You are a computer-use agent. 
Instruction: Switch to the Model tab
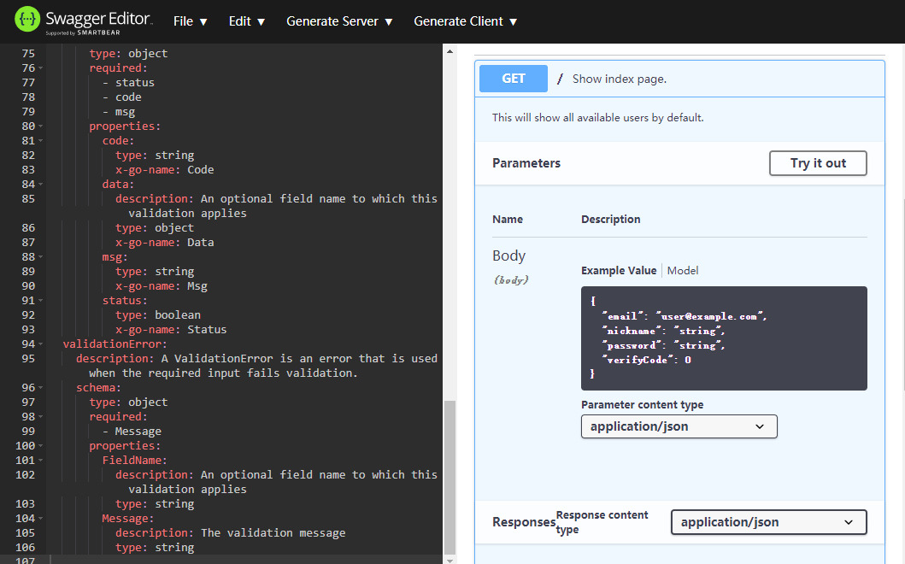coord(682,270)
